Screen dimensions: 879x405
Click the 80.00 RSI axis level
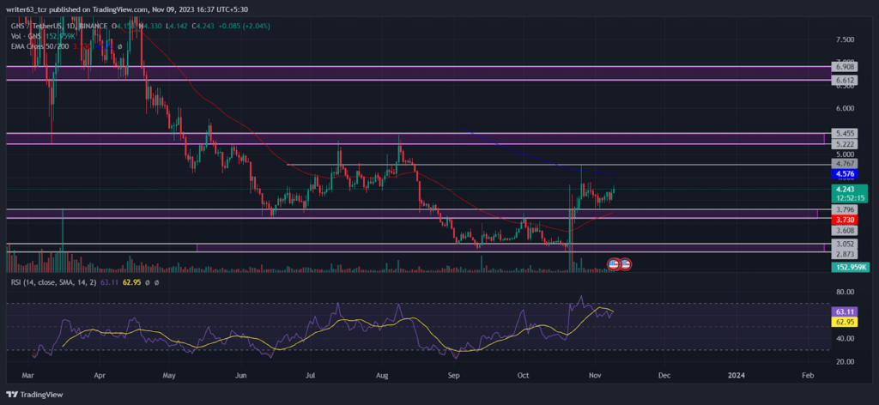[x=845, y=292]
